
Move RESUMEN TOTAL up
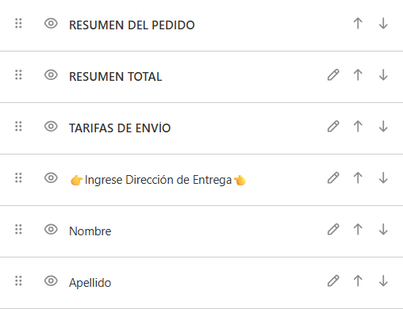358,74
